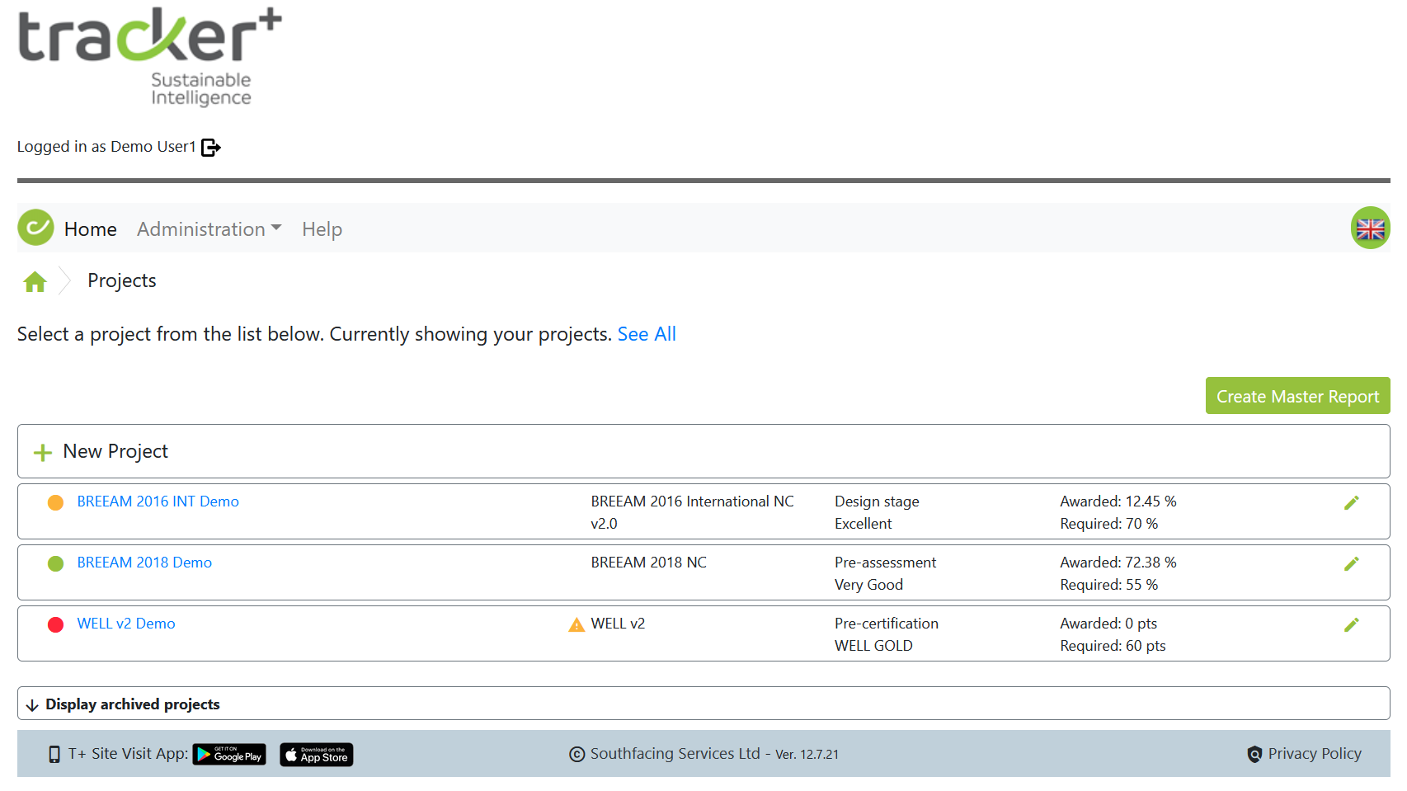
Task: Open the Google Play store badge
Action: pos(229,755)
